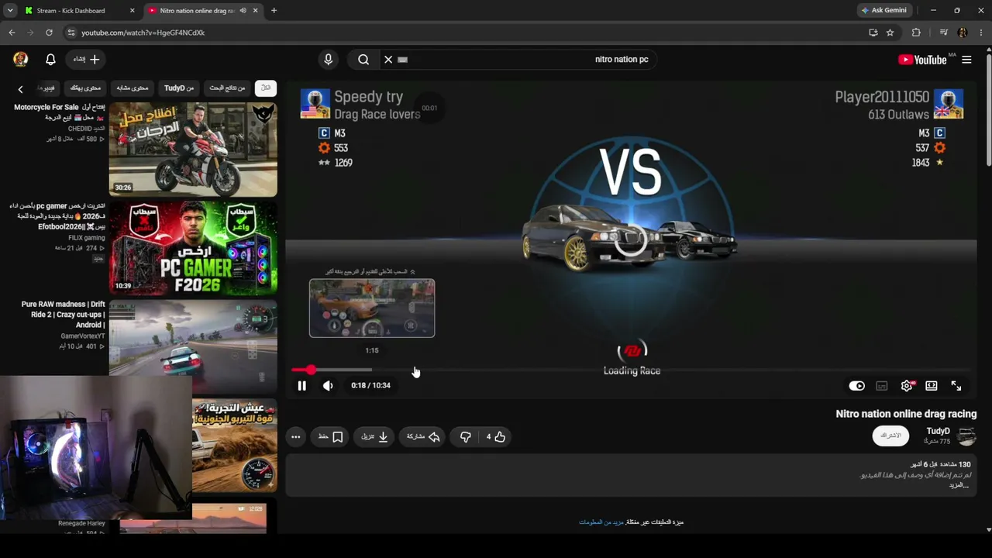Show more filter chips with arrow
The height and width of the screenshot is (558, 992).
[20, 89]
